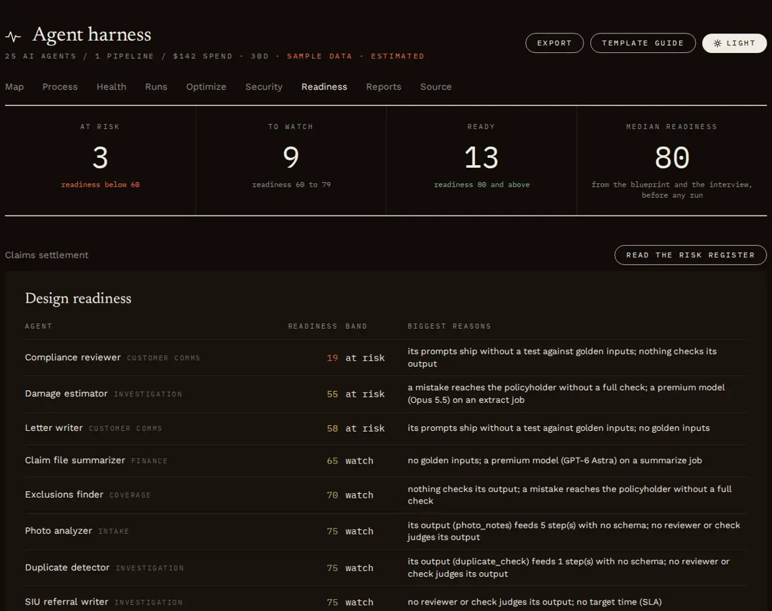
Task: Open the Reports tab
Action: [383, 86]
